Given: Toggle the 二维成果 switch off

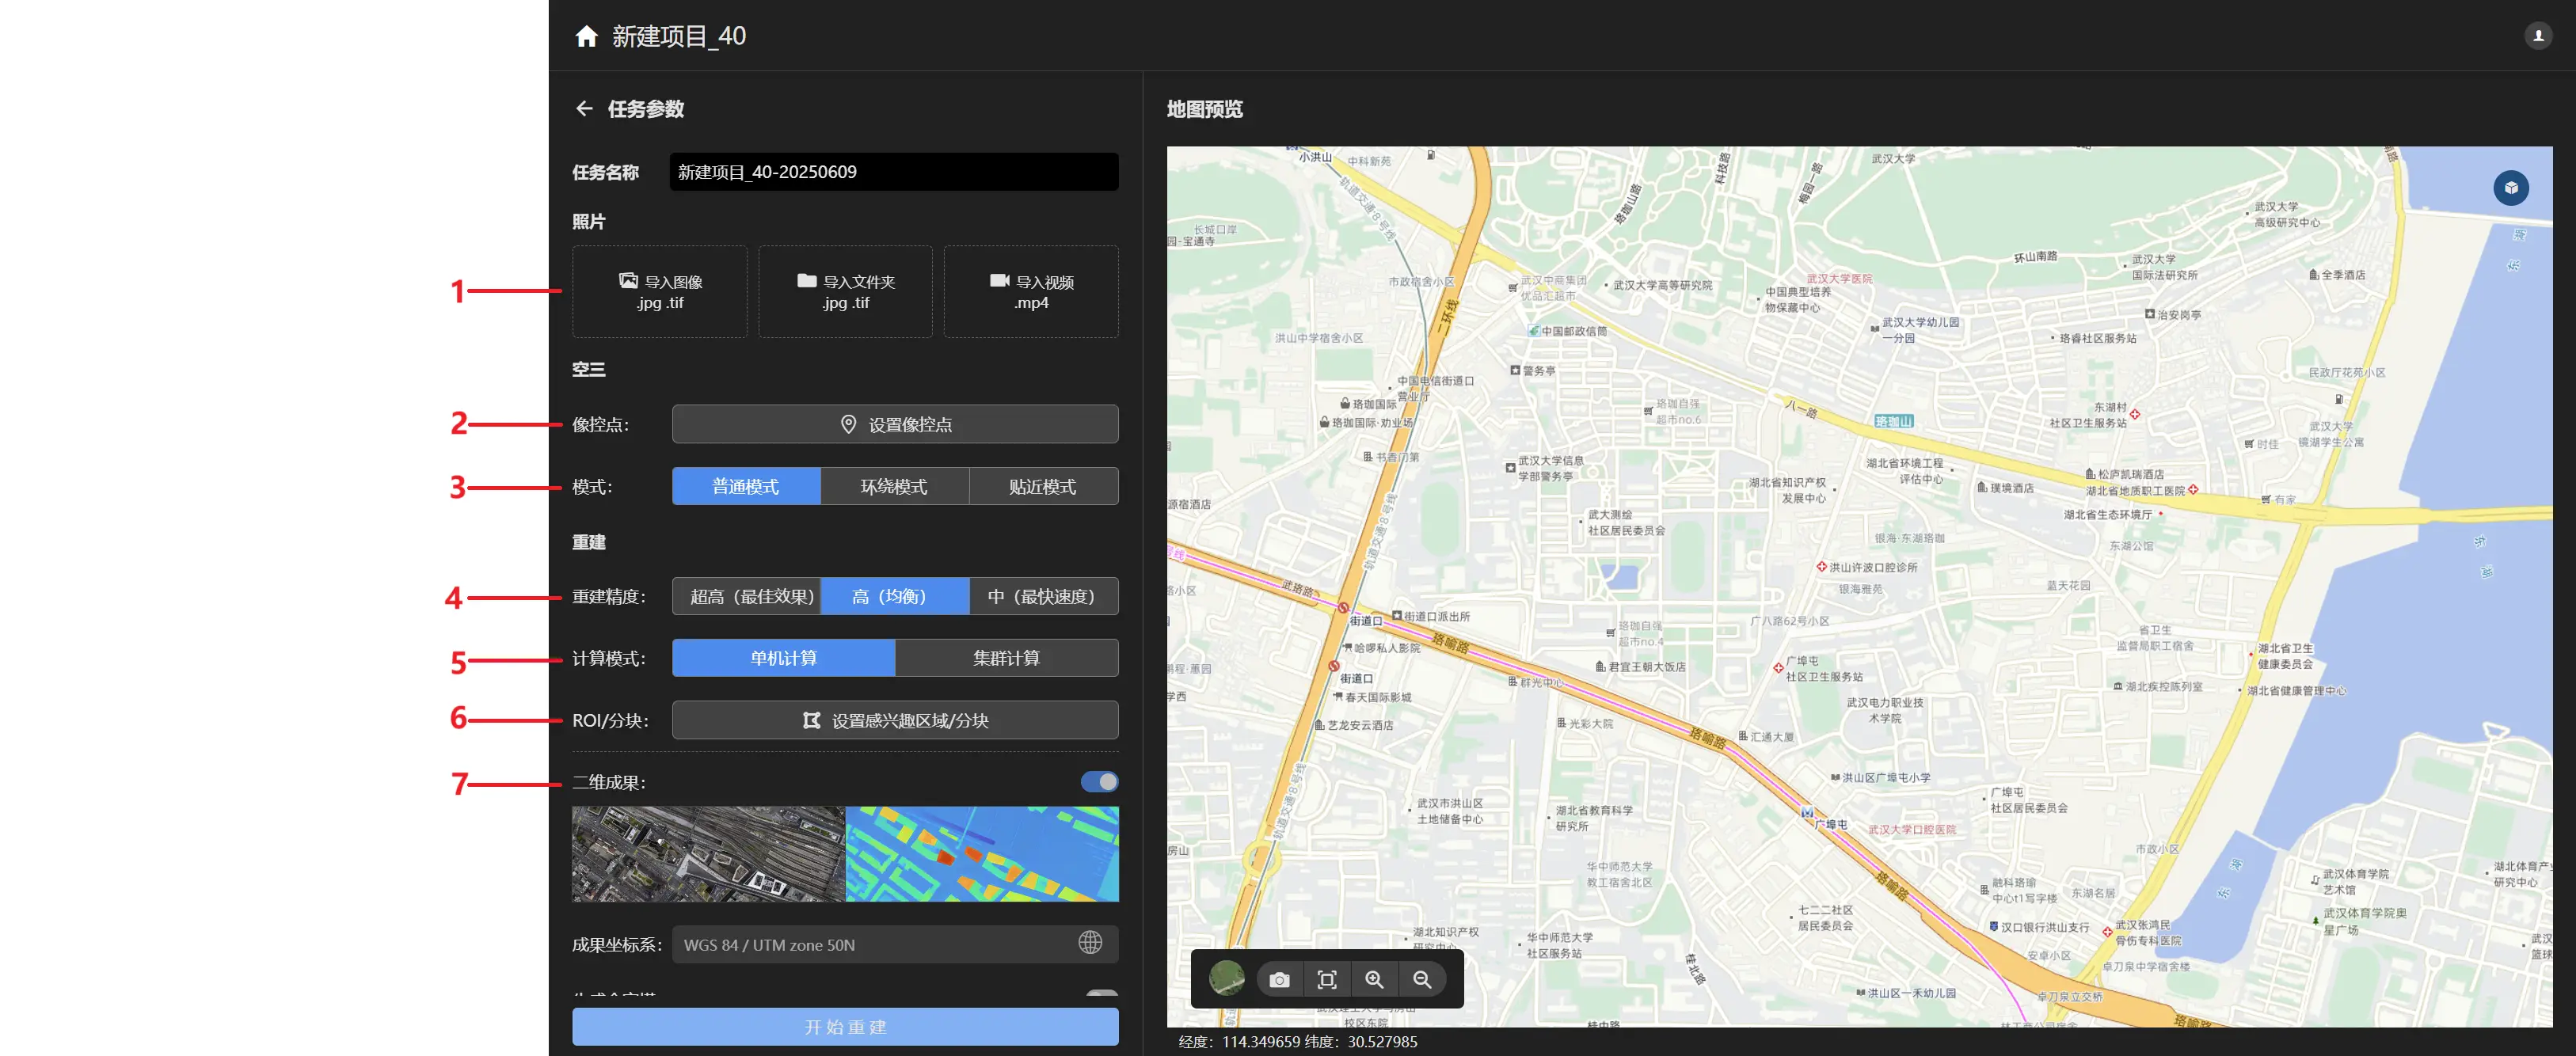Looking at the screenshot, I should pos(1099,782).
